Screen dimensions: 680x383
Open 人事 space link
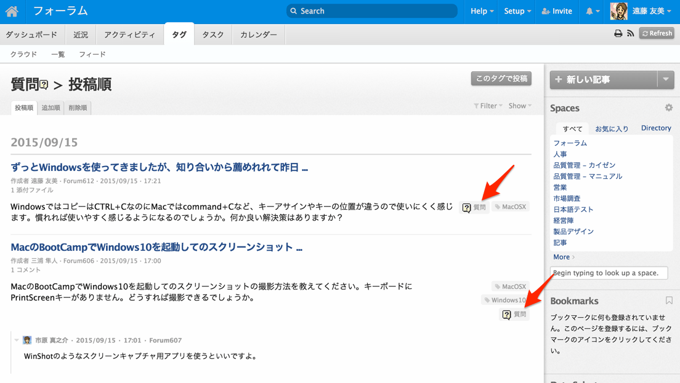click(x=560, y=154)
